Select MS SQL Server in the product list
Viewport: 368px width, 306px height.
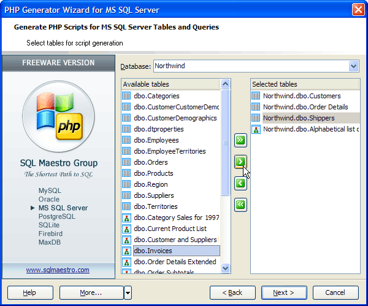pos(63,208)
